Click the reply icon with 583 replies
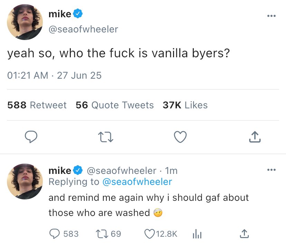The image size is (286, 245). pos(55,234)
